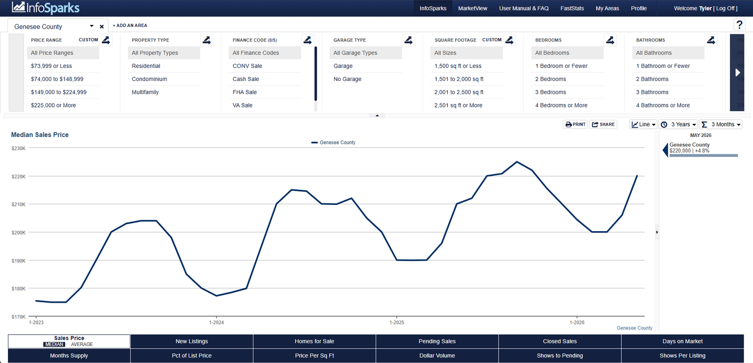Screen dimensions: 753x363
Task: Toggle the Cash Sale finance code
Action: [265, 79]
